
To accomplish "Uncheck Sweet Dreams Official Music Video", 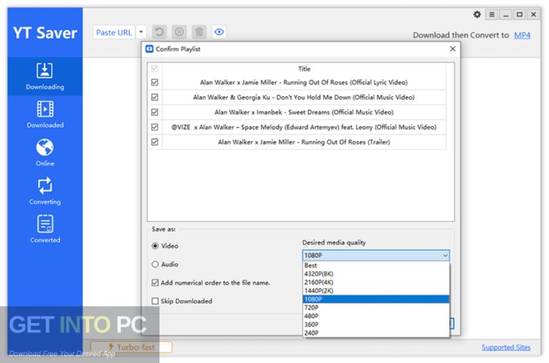I will tap(154, 112).
